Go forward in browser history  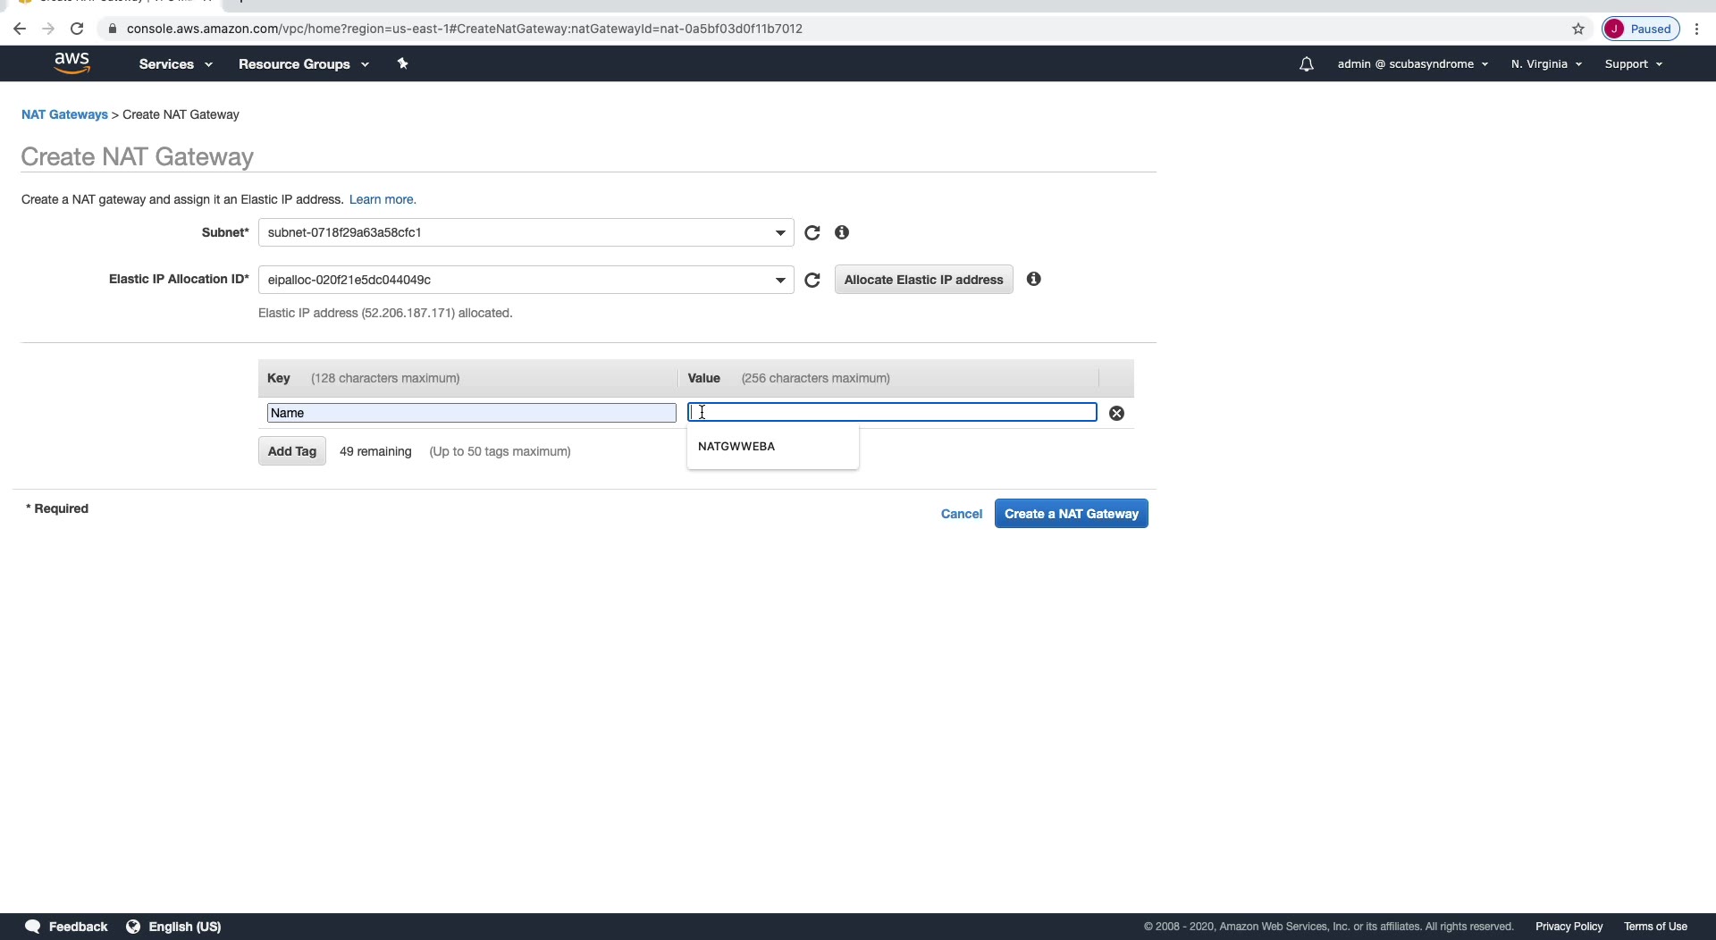(48, 29)
